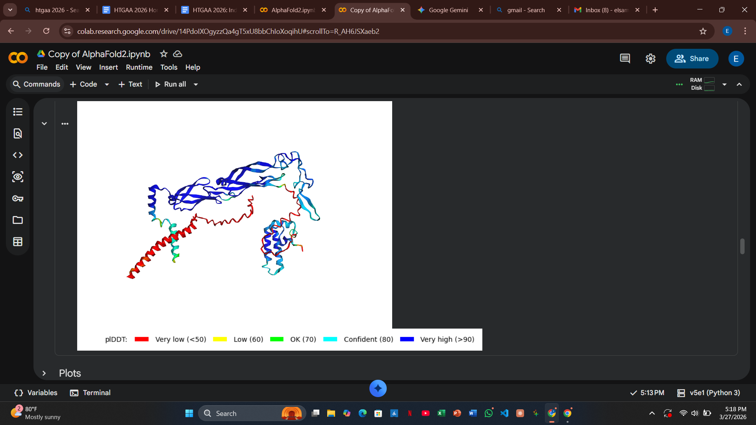Open Chrome profile E icon

click(x=727, y=31)
